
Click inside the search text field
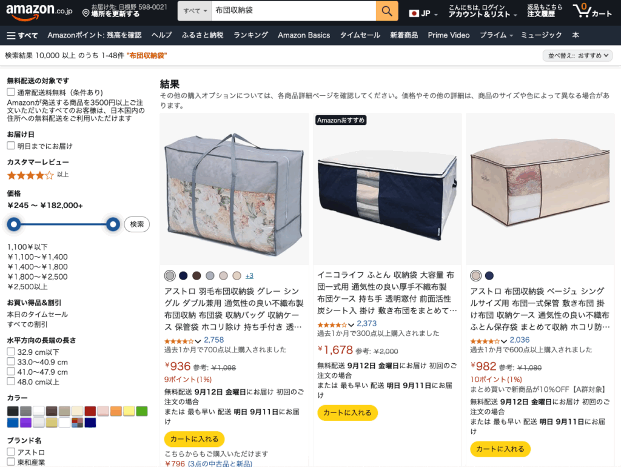click(x=294, y=11)
